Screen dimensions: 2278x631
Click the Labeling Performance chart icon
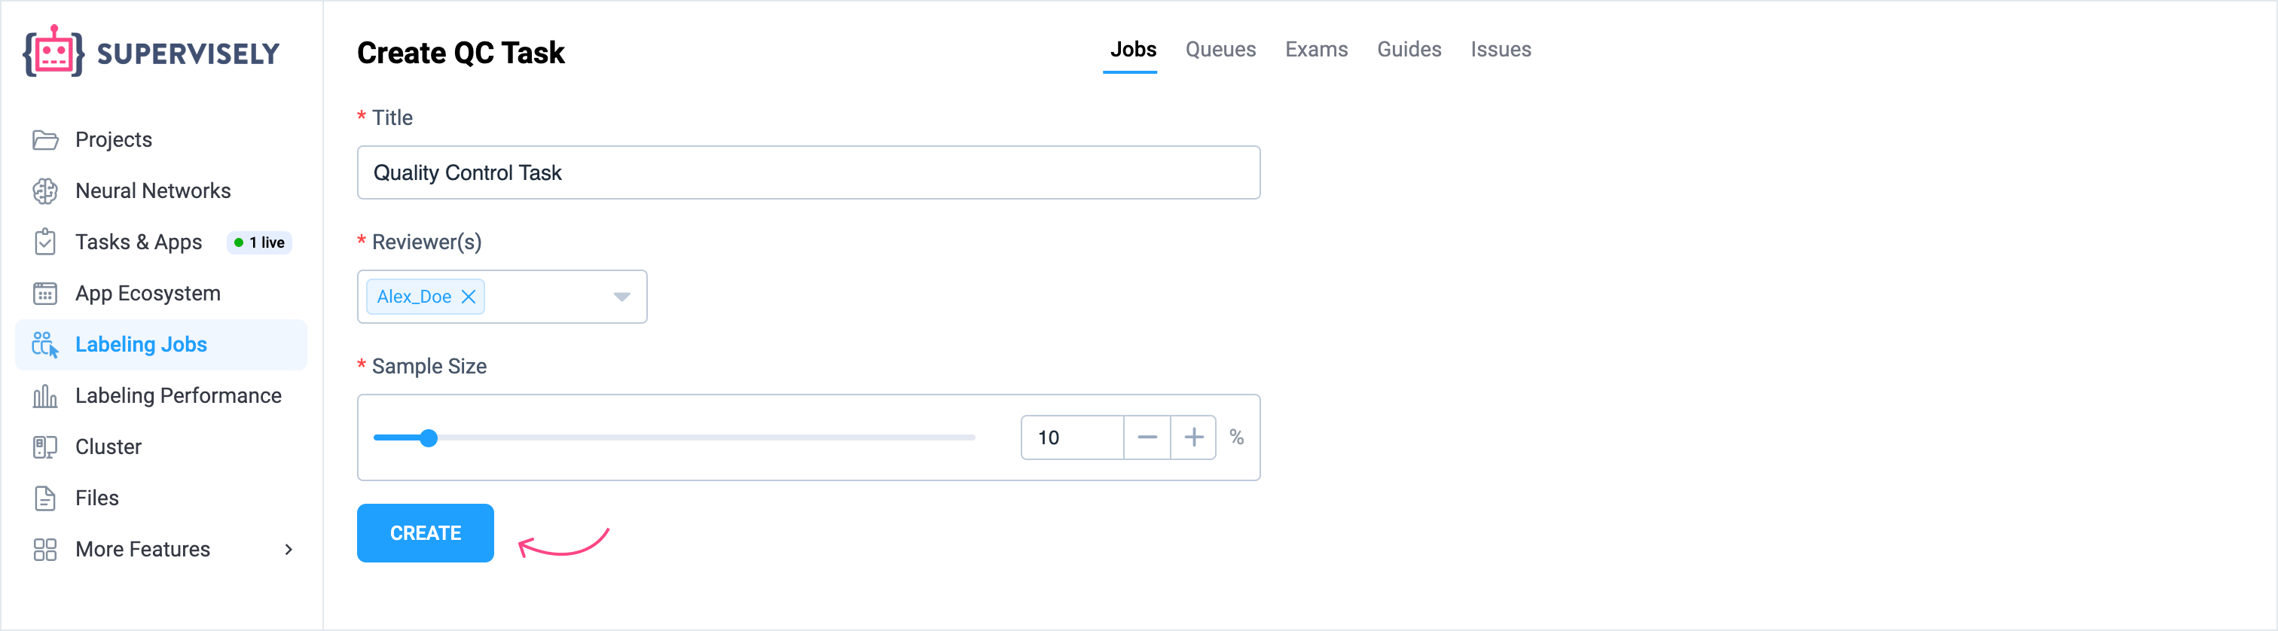45,396
